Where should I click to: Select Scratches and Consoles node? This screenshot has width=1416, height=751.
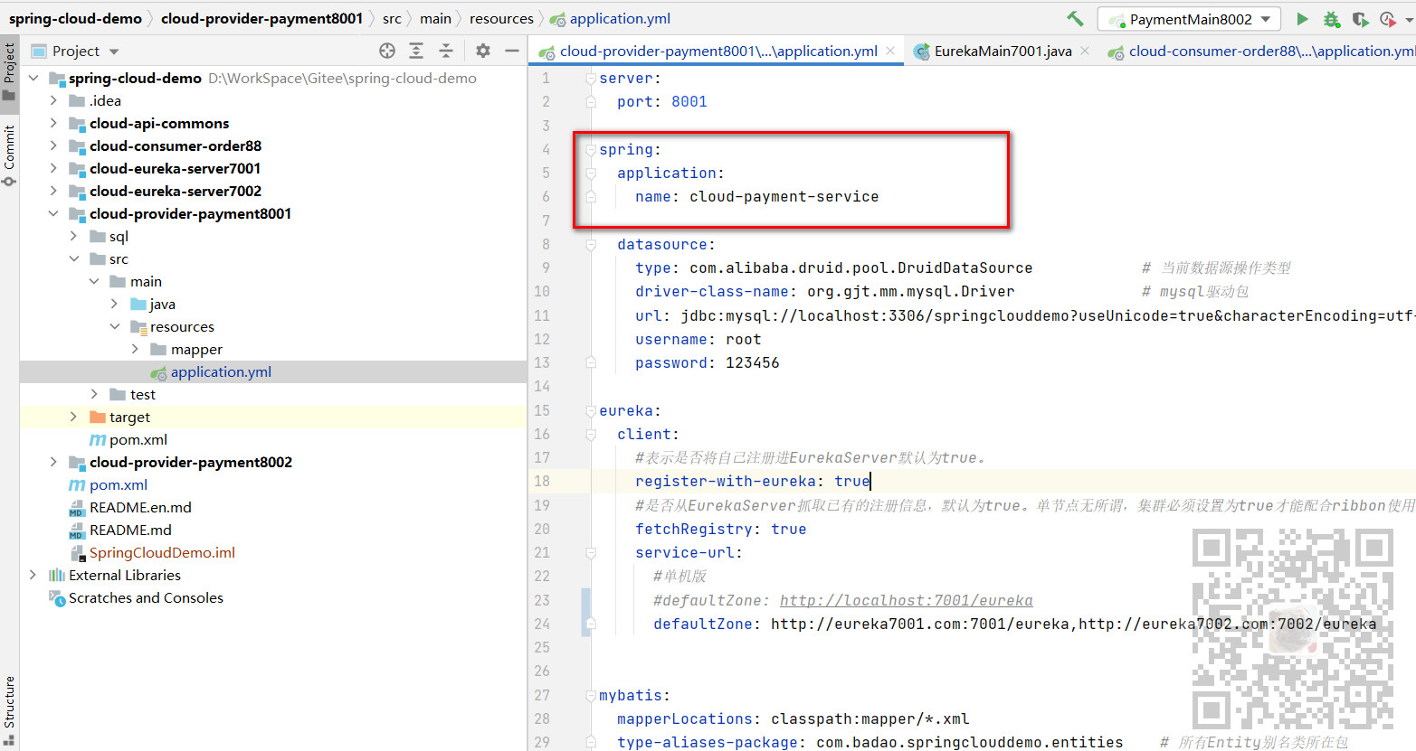point(146,598)
